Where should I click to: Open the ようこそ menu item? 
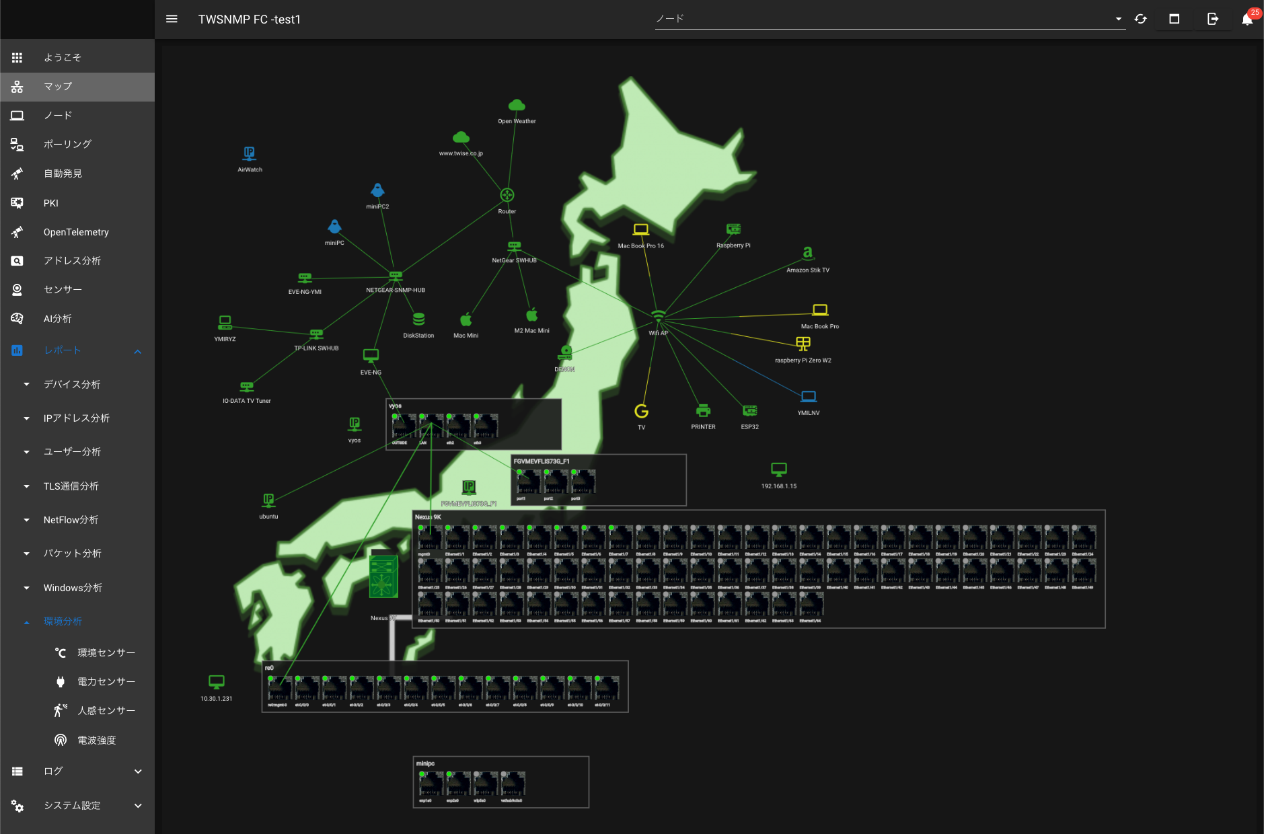(x=77, y=58)
